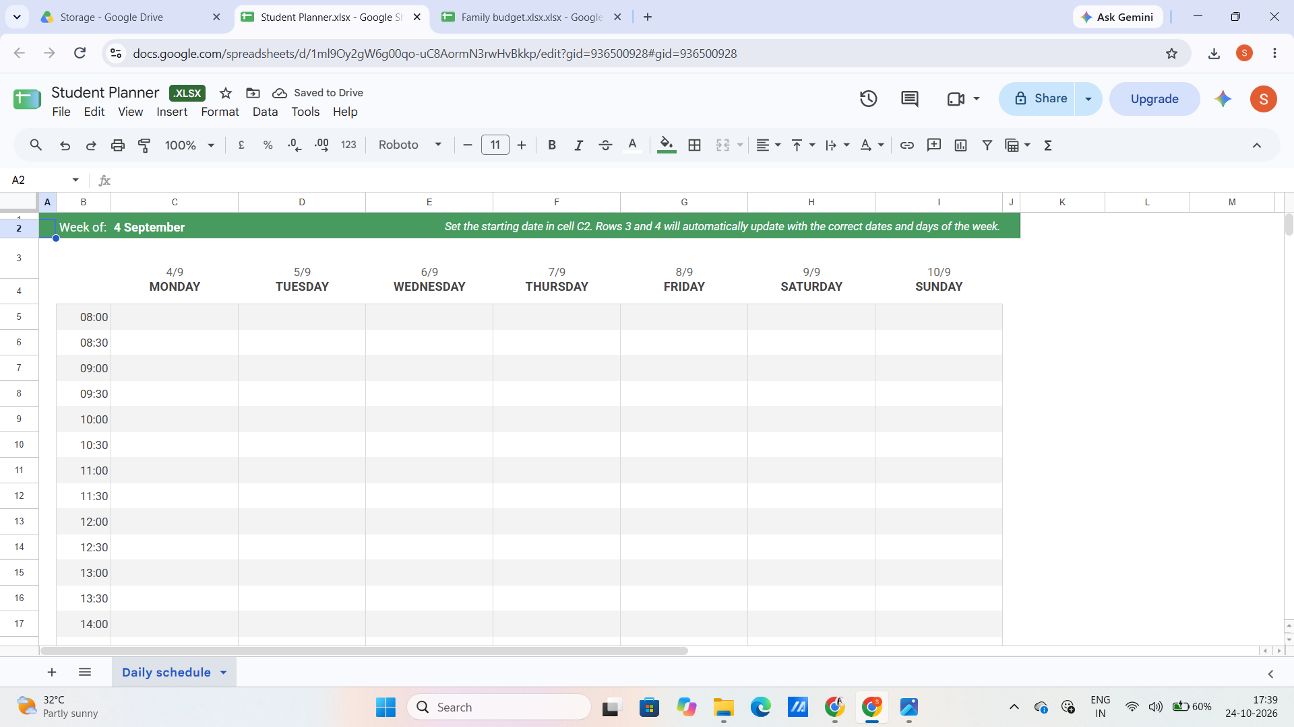Open the Name box dropdown arrow
Screen dimensions: 1294x727
(75, 180)
